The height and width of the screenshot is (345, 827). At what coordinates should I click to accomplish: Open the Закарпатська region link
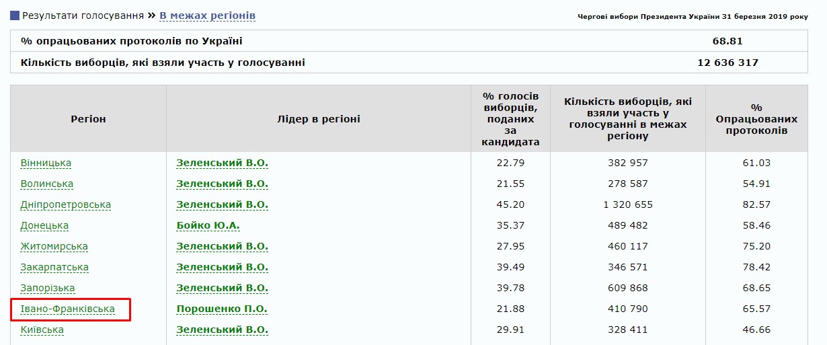pos(54,267)
